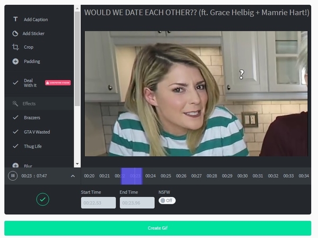Click the Start Time input field
Viewport: 318px width, 238px height.
(x=98, y=203)
